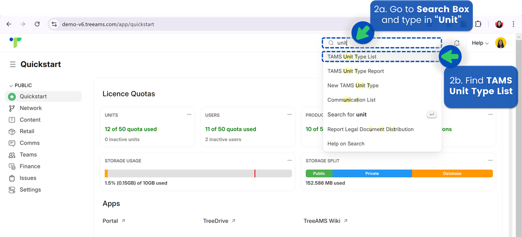
Task: Open notifications bell icon
Action: pyautogui.click(x=457, y=43)
